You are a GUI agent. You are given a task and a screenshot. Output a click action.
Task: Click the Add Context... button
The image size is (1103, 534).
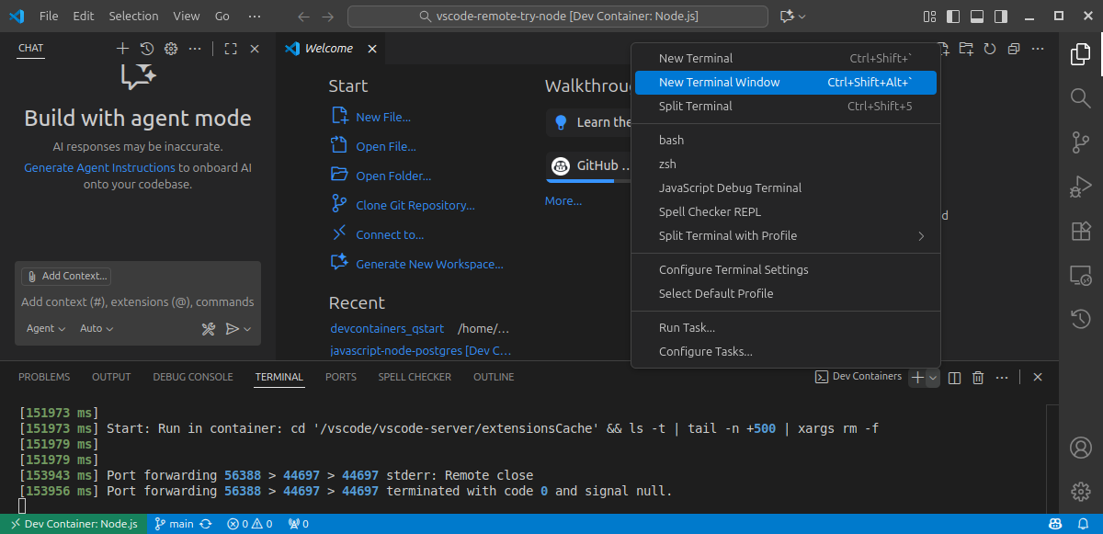(66, 276)
